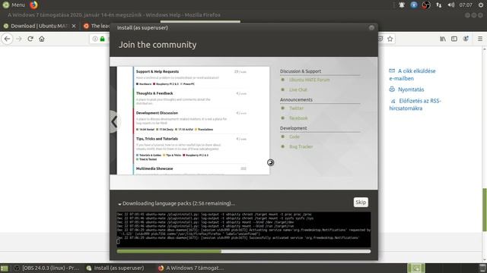The height and width of the screenshot is (273, 487).
Task: Show site info icon in address bar
Action: point(95,39)
